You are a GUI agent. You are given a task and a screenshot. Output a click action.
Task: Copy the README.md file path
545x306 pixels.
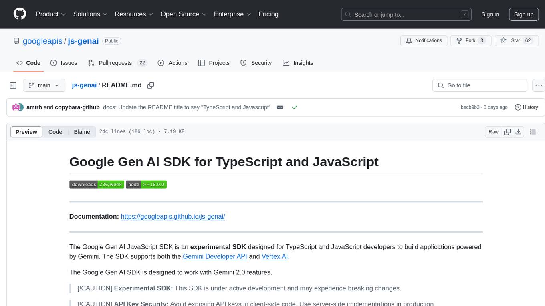pos(151,85)
